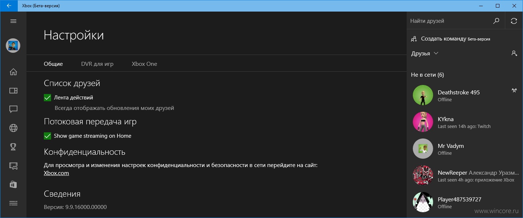Click Last seen 14h ago: Twitch status
523x218 pixels.
pyautogui.click(x=464, y=127)
